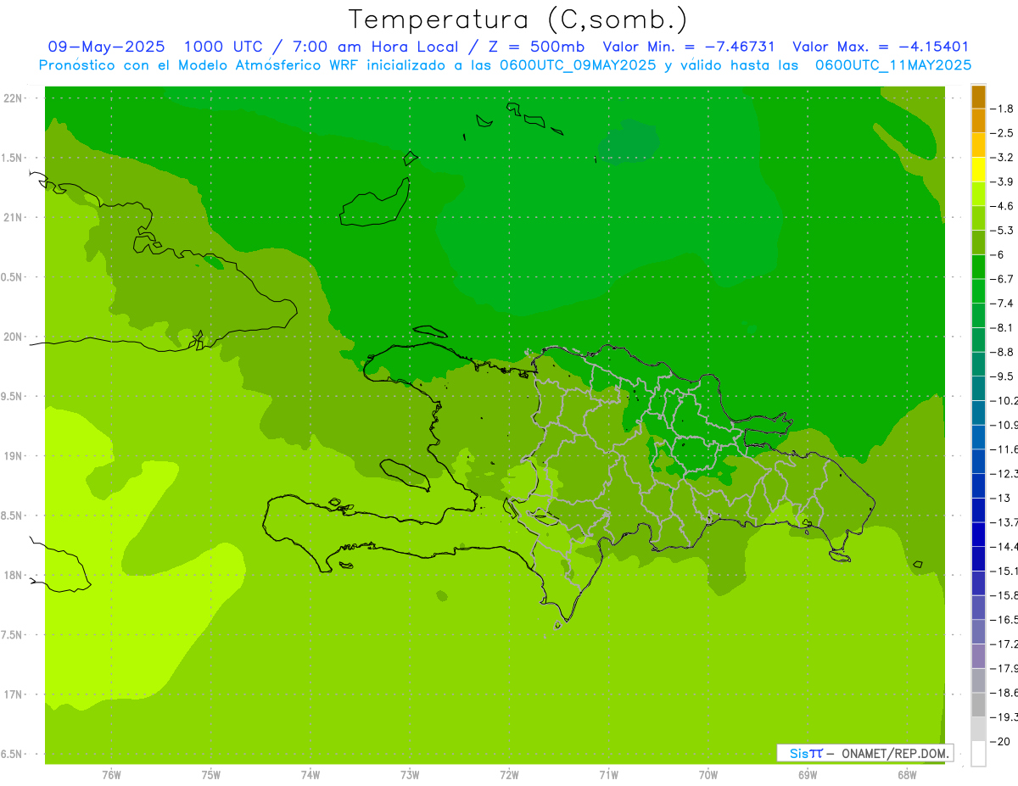Click the 21N latitude axis label

[x=13, y=217]
